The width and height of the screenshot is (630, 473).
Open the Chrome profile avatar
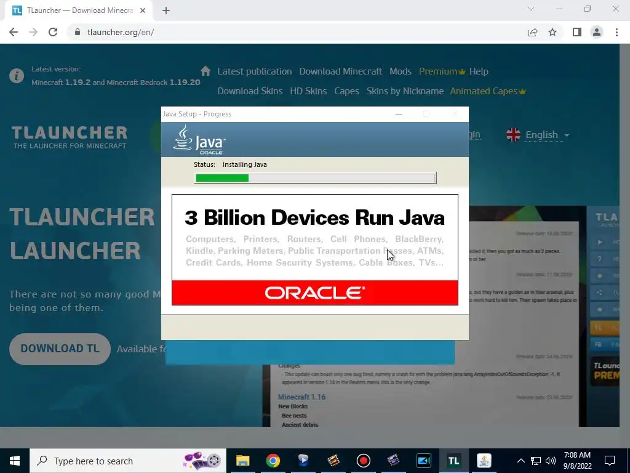[x=597, y=32]
